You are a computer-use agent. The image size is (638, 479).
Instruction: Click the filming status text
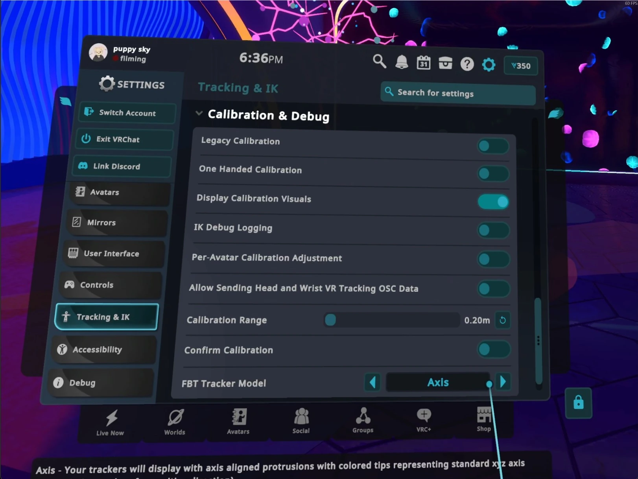(x=133, y=59)
